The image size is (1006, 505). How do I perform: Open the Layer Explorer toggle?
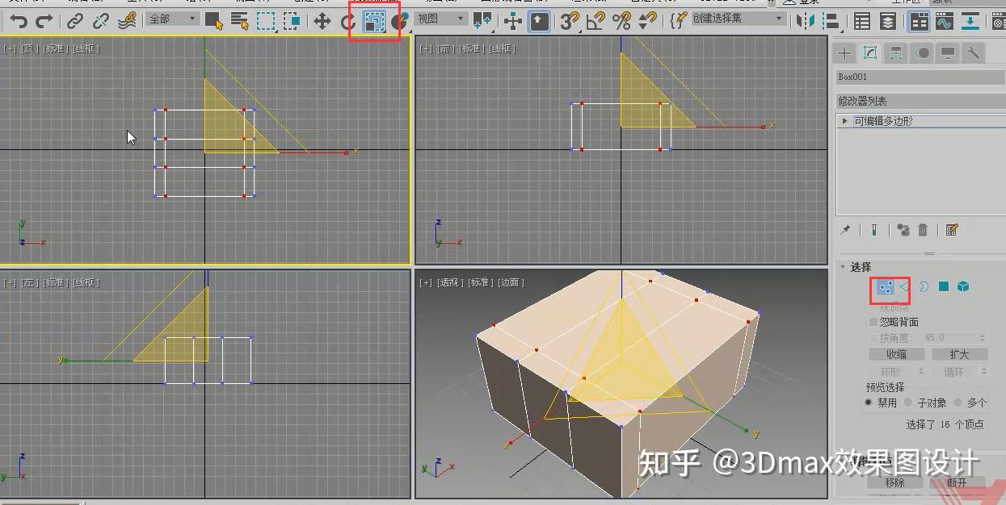(x=888, y=20)
